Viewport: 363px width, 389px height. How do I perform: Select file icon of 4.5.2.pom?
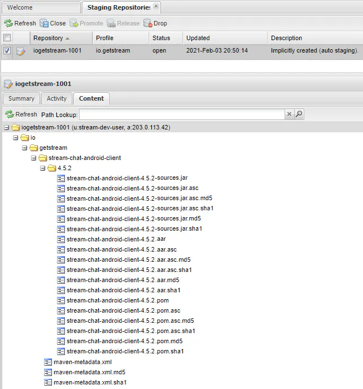click(61, 301)
